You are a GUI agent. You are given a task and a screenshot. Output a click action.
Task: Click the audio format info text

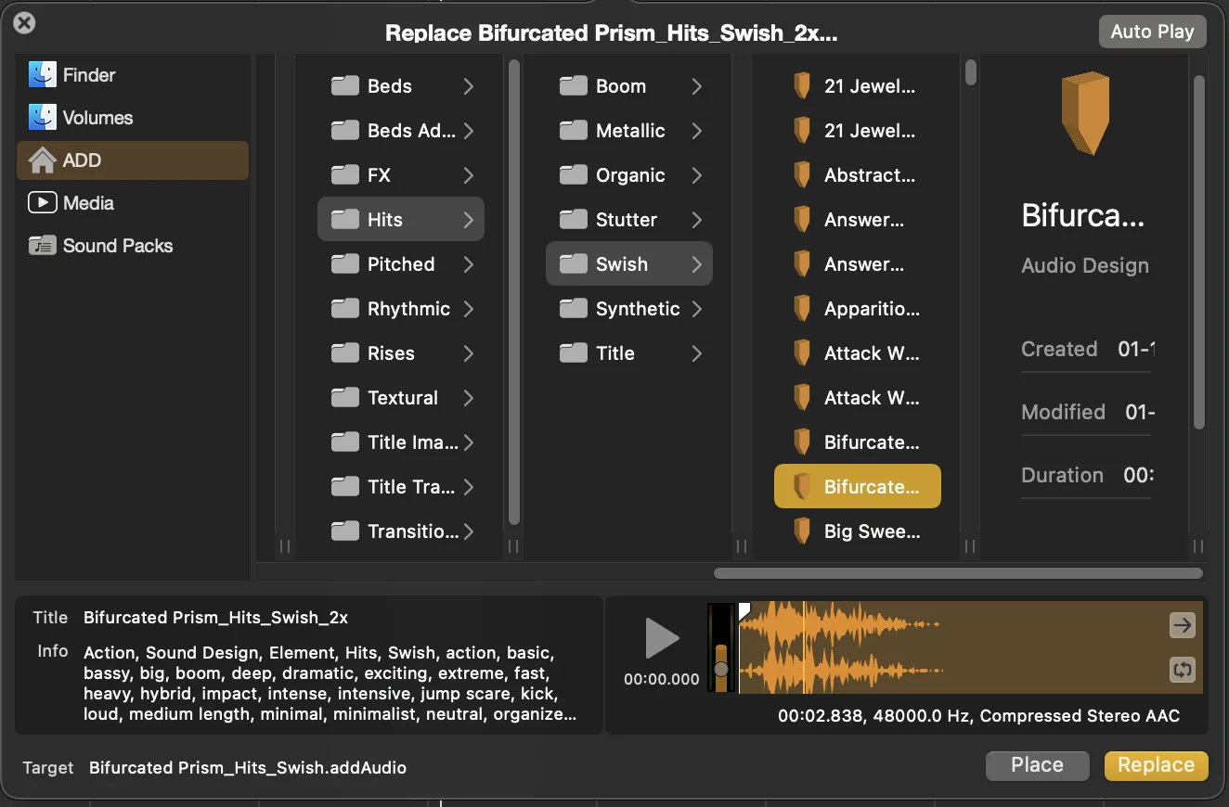tap(979, 716)
